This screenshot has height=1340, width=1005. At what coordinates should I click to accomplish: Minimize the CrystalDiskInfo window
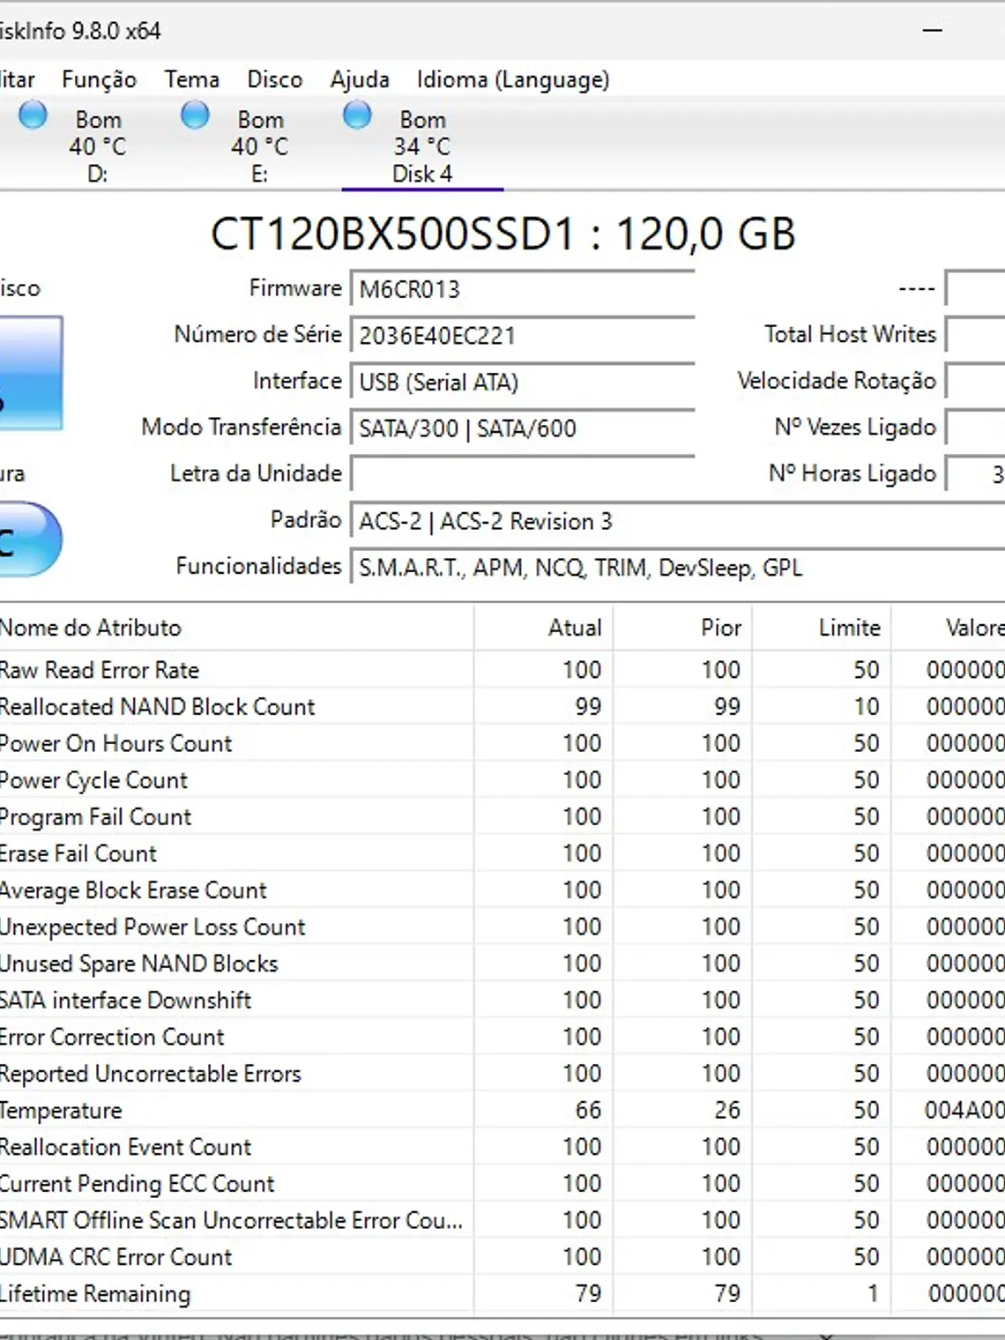click(933, 31)
